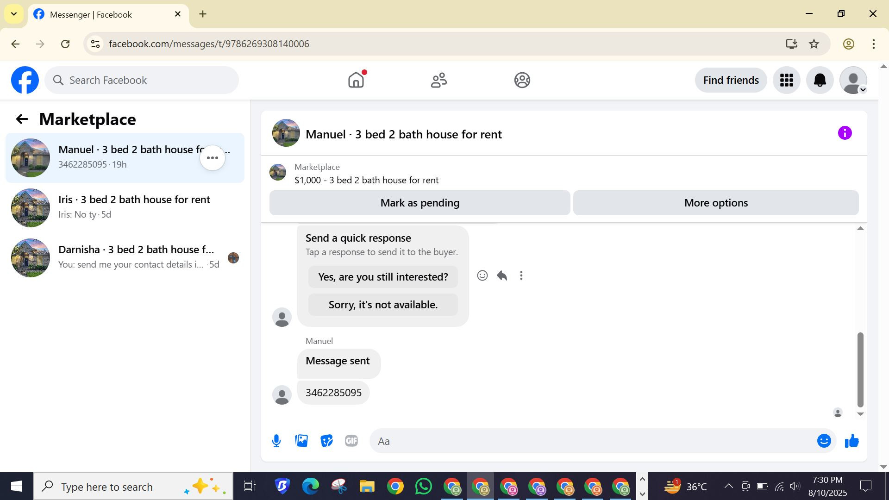Click the conversation scrollbar thumb

point(860,369)
